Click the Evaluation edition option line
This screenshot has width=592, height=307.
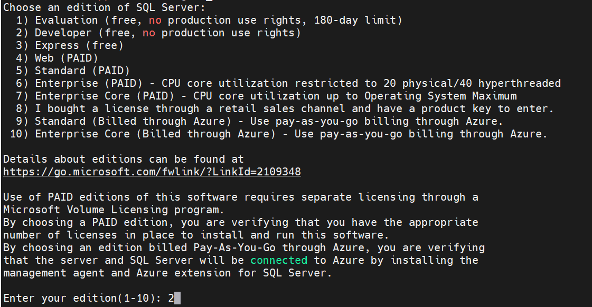pos(209,20)
